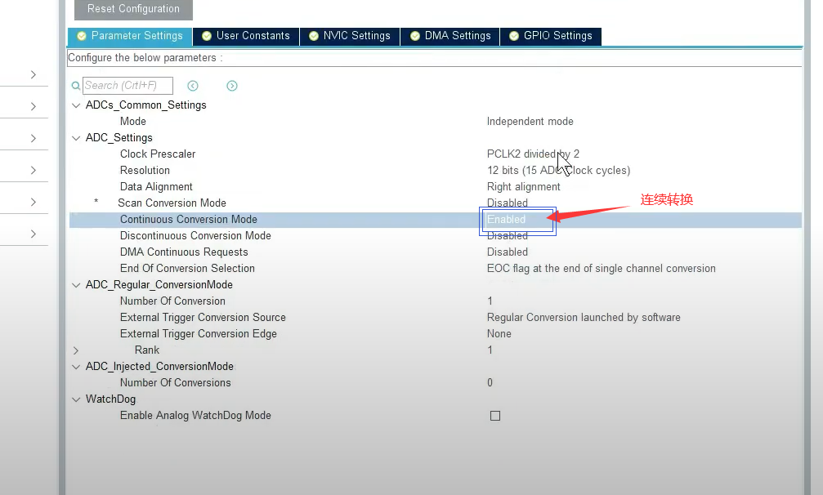Image resolution: width=823 pixels, height=495 pixels.
Task: Go to next search result arrow
Action: 232,86
